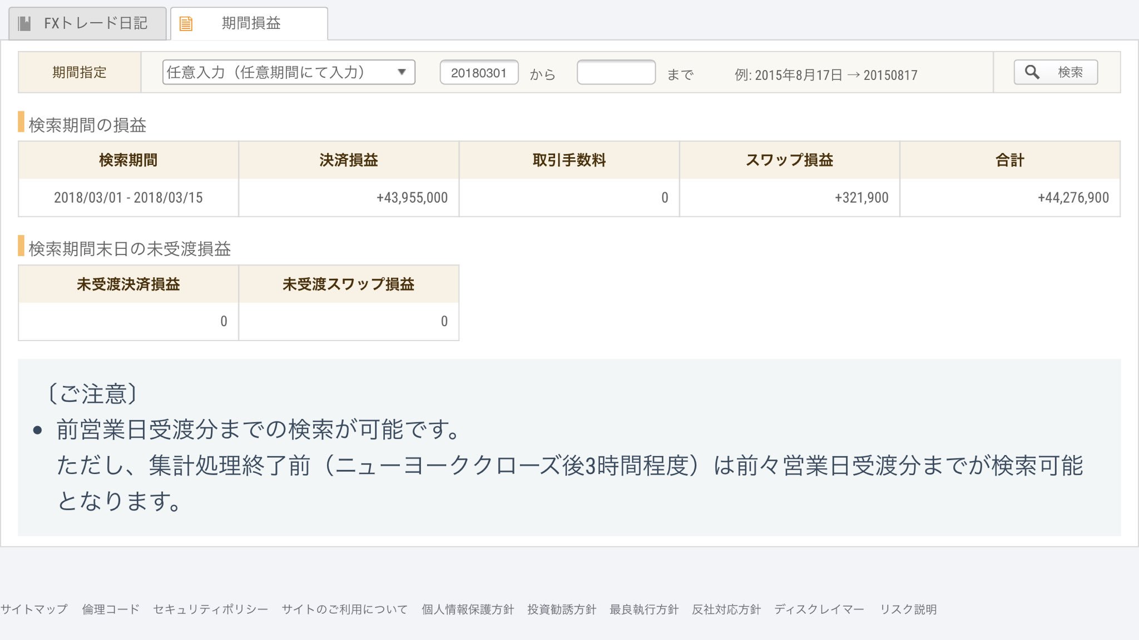Select the 期間損益 tab

tap(250, 23)
